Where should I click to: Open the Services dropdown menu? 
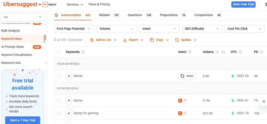(x=75, y=5)
